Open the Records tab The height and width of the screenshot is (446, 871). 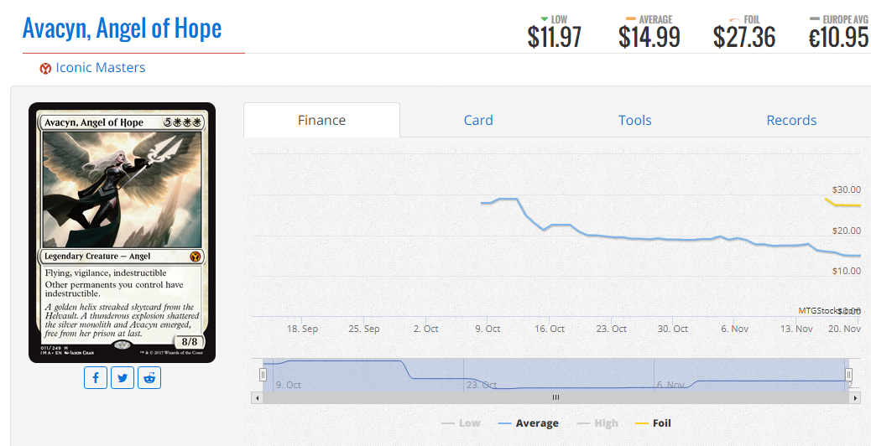click(x=791, y=121)
